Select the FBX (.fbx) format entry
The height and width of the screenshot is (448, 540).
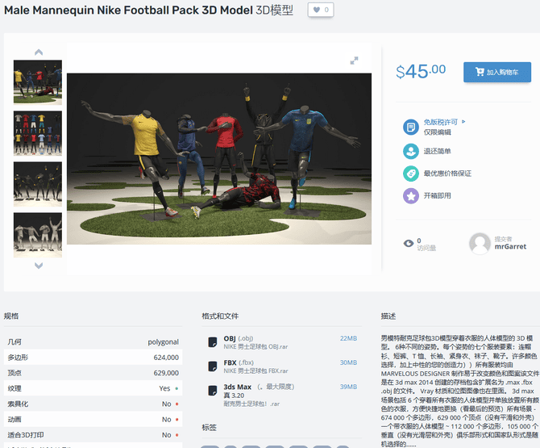point(239,362)
